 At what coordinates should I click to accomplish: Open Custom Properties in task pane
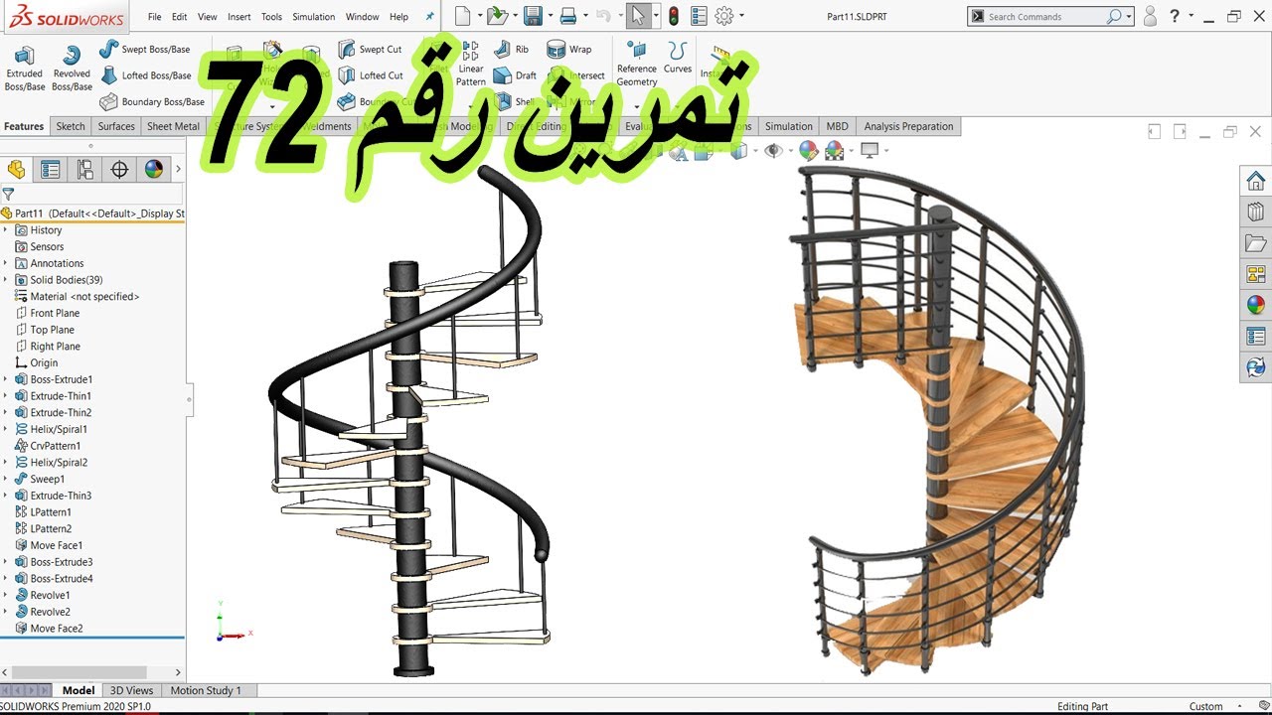[1256, 336]
